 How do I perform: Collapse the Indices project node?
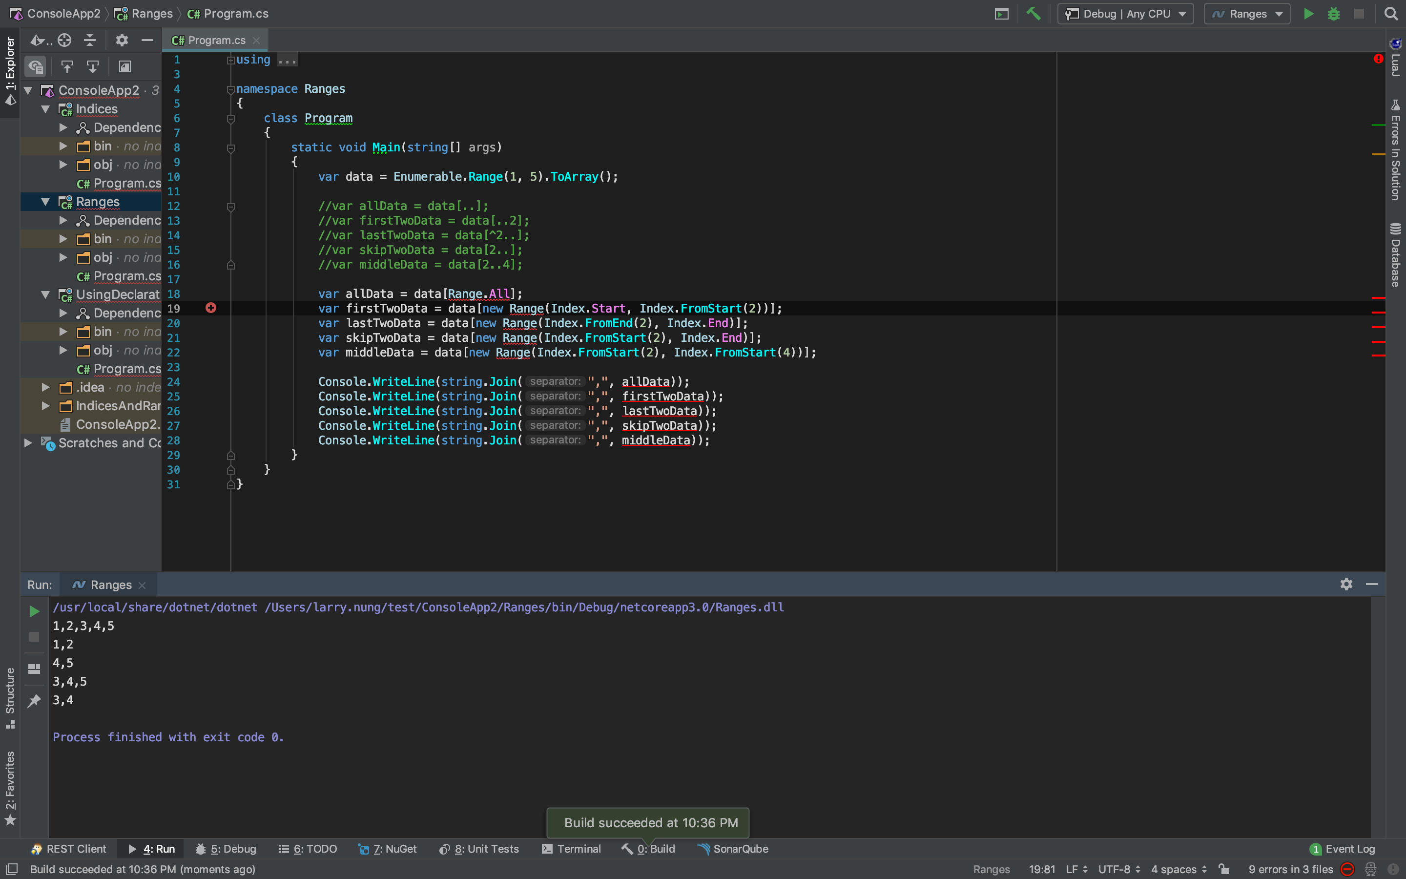click(x=45, y=109)
